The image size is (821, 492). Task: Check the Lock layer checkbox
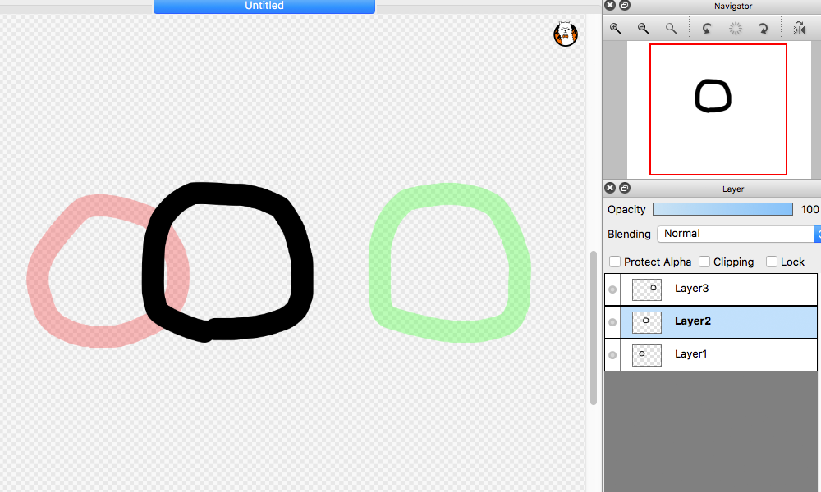tap(772, 262)
